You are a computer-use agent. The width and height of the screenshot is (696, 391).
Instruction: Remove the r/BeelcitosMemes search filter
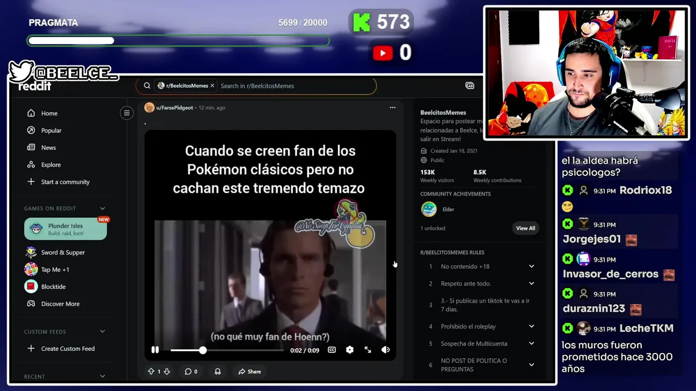(212, 86)
